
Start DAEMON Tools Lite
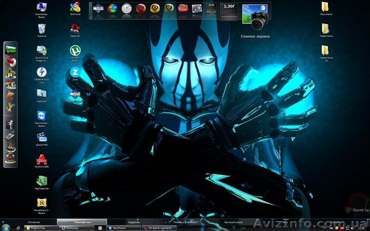[x=42, y=72]
